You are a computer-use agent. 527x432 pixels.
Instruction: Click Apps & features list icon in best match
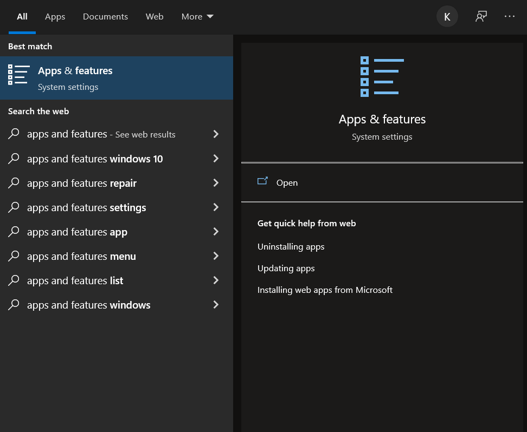19,75
